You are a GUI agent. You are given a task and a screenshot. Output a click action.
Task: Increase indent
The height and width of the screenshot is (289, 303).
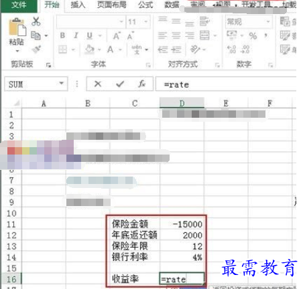176,50
